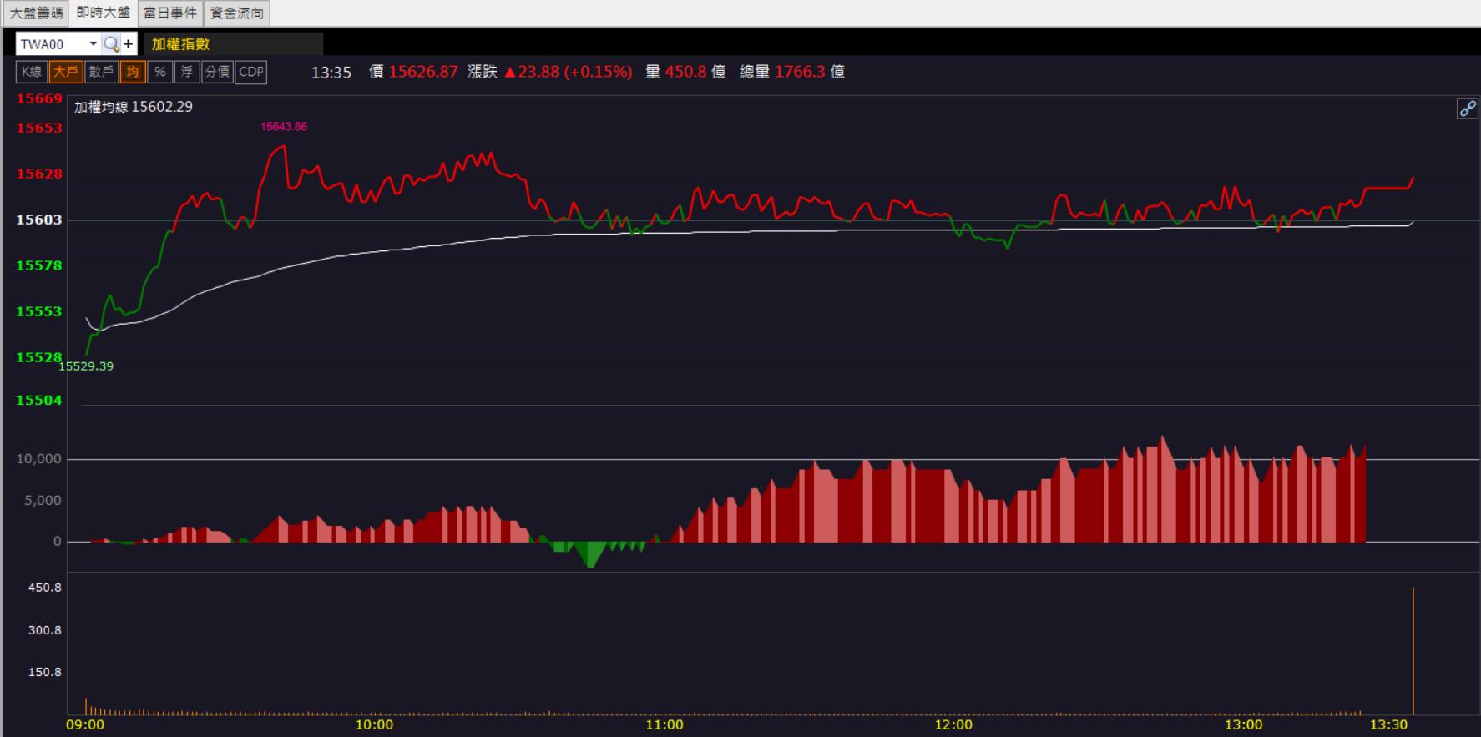Switch to the 大盤籌碼 tab
Screen dimensions: 1481x737
click(x=36, y=13)
